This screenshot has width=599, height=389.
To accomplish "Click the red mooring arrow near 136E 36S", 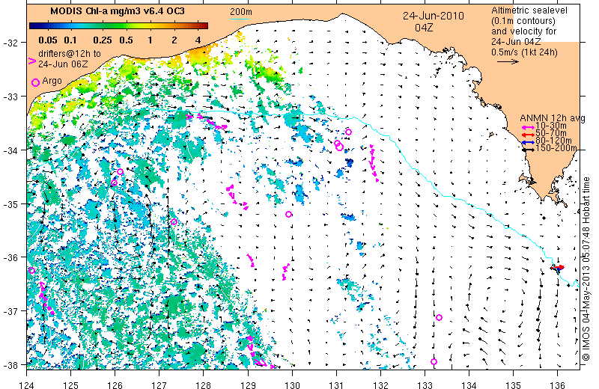I will 559,267.
